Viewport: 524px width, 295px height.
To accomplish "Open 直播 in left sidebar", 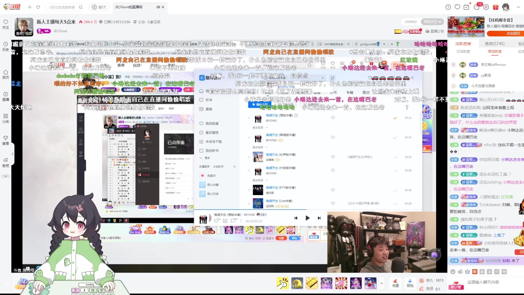I will tap(5, 96).
